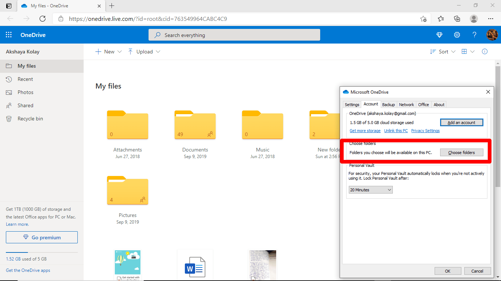This screenshot has height=281, width=501.
Task: Click the 1.52 GB used storage link
Action: (x=26, y=259)
